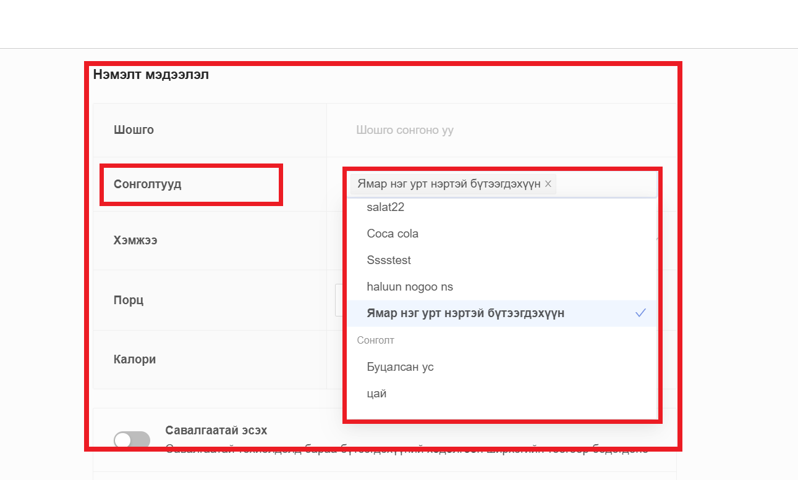
Task: Click the Нэмэлт мэдээлэл section heading
Action: click(x=151, y=75)
